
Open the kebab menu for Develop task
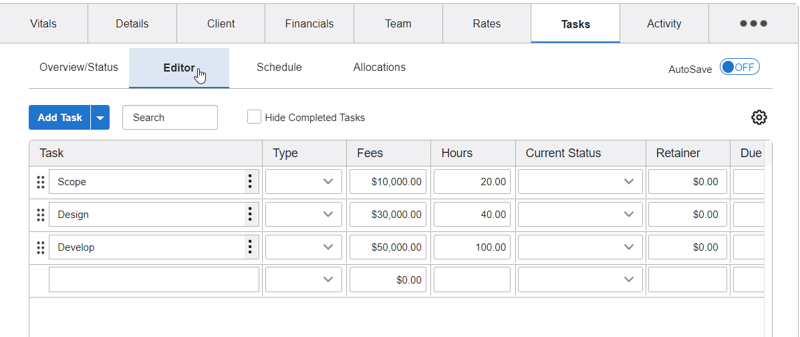(250, 247)
